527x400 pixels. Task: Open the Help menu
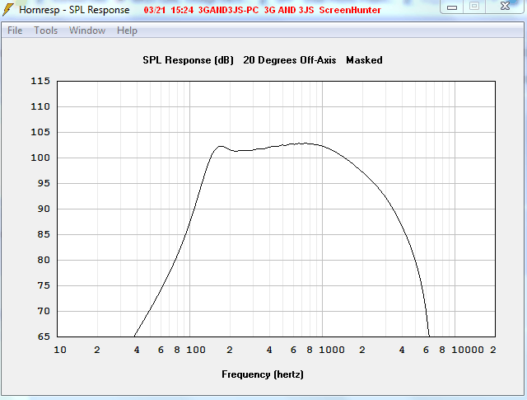click(127, 31)
